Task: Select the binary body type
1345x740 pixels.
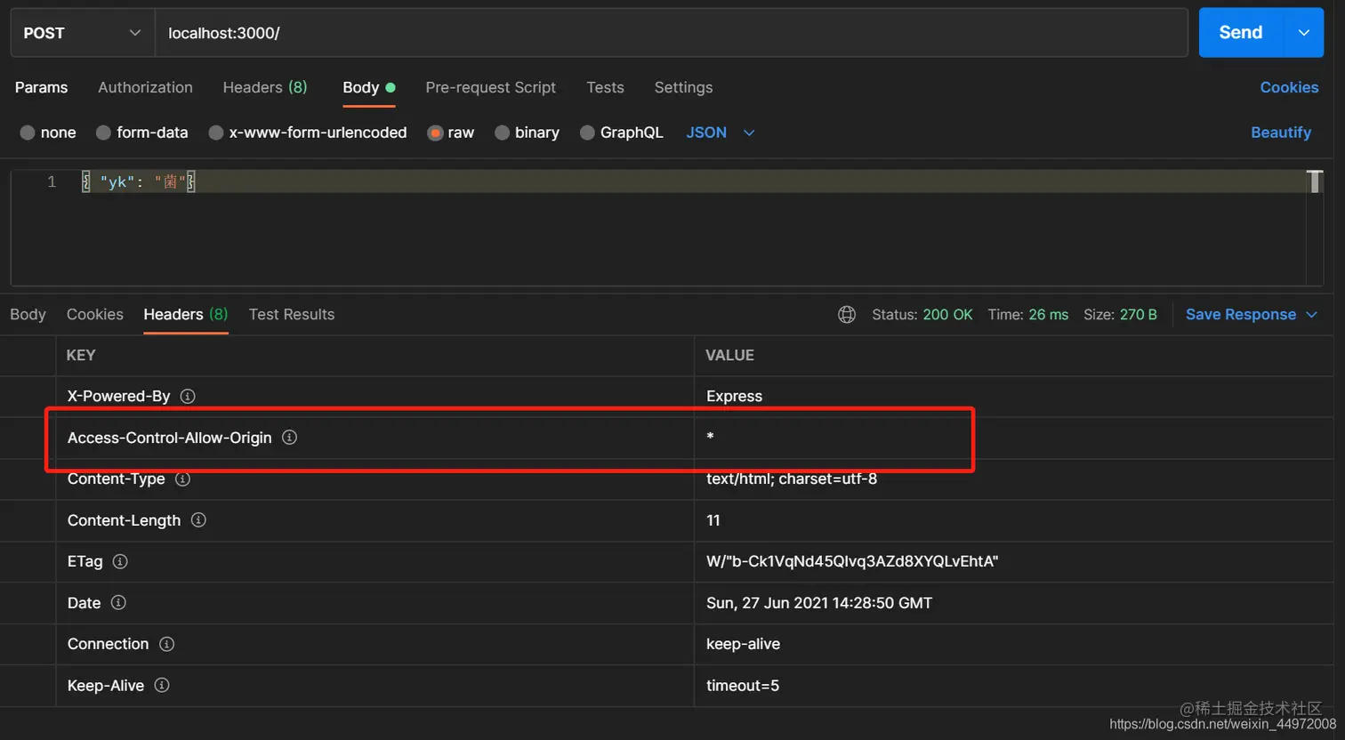Action: (502, 133)
